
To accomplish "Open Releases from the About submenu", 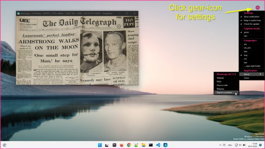I will click(226, 89).
